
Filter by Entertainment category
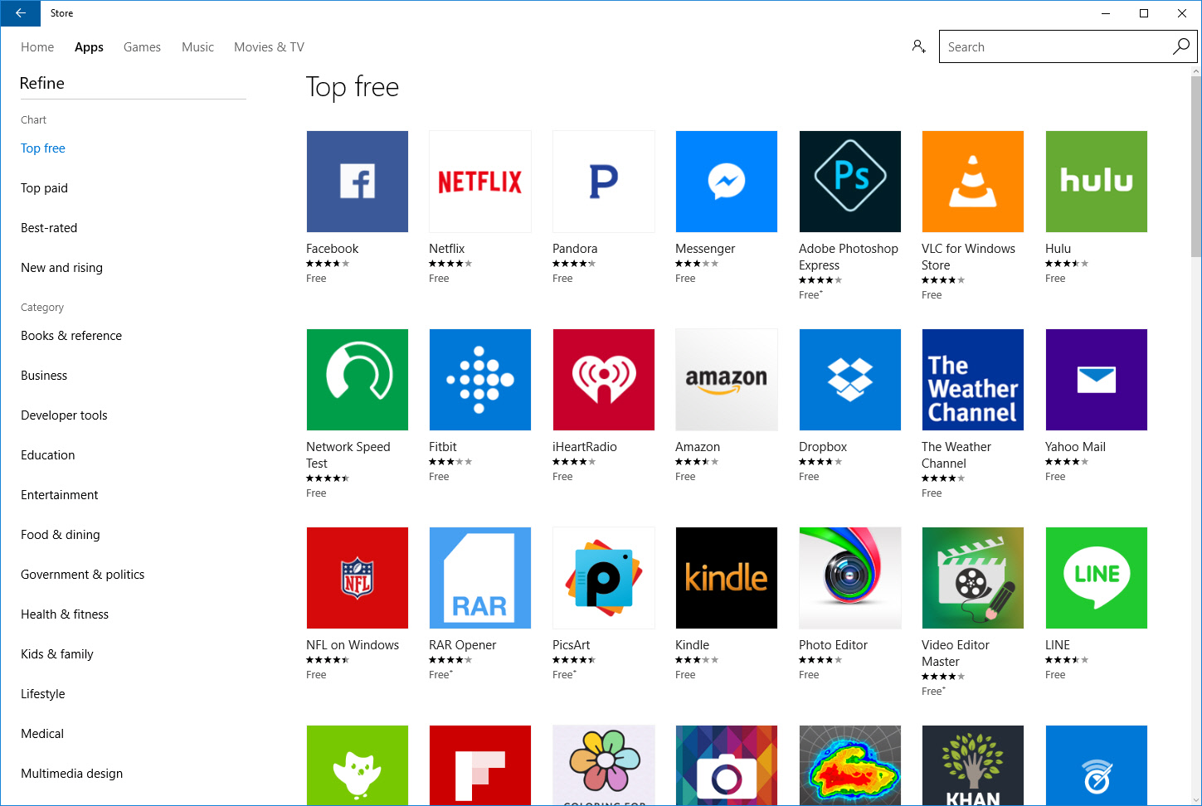click(x=60, y=495)
